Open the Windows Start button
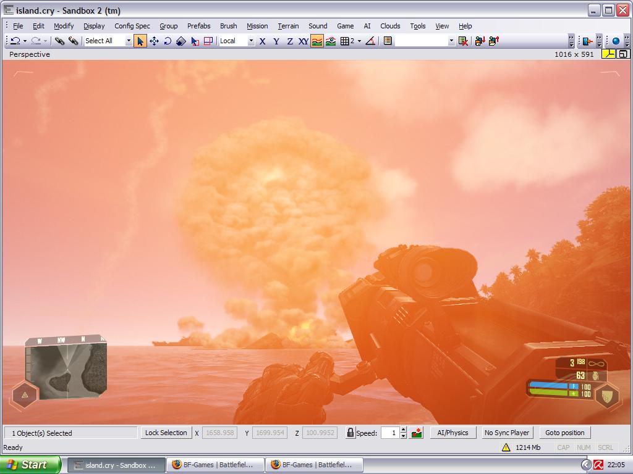633x474 pixels. (x=31, y=465)
